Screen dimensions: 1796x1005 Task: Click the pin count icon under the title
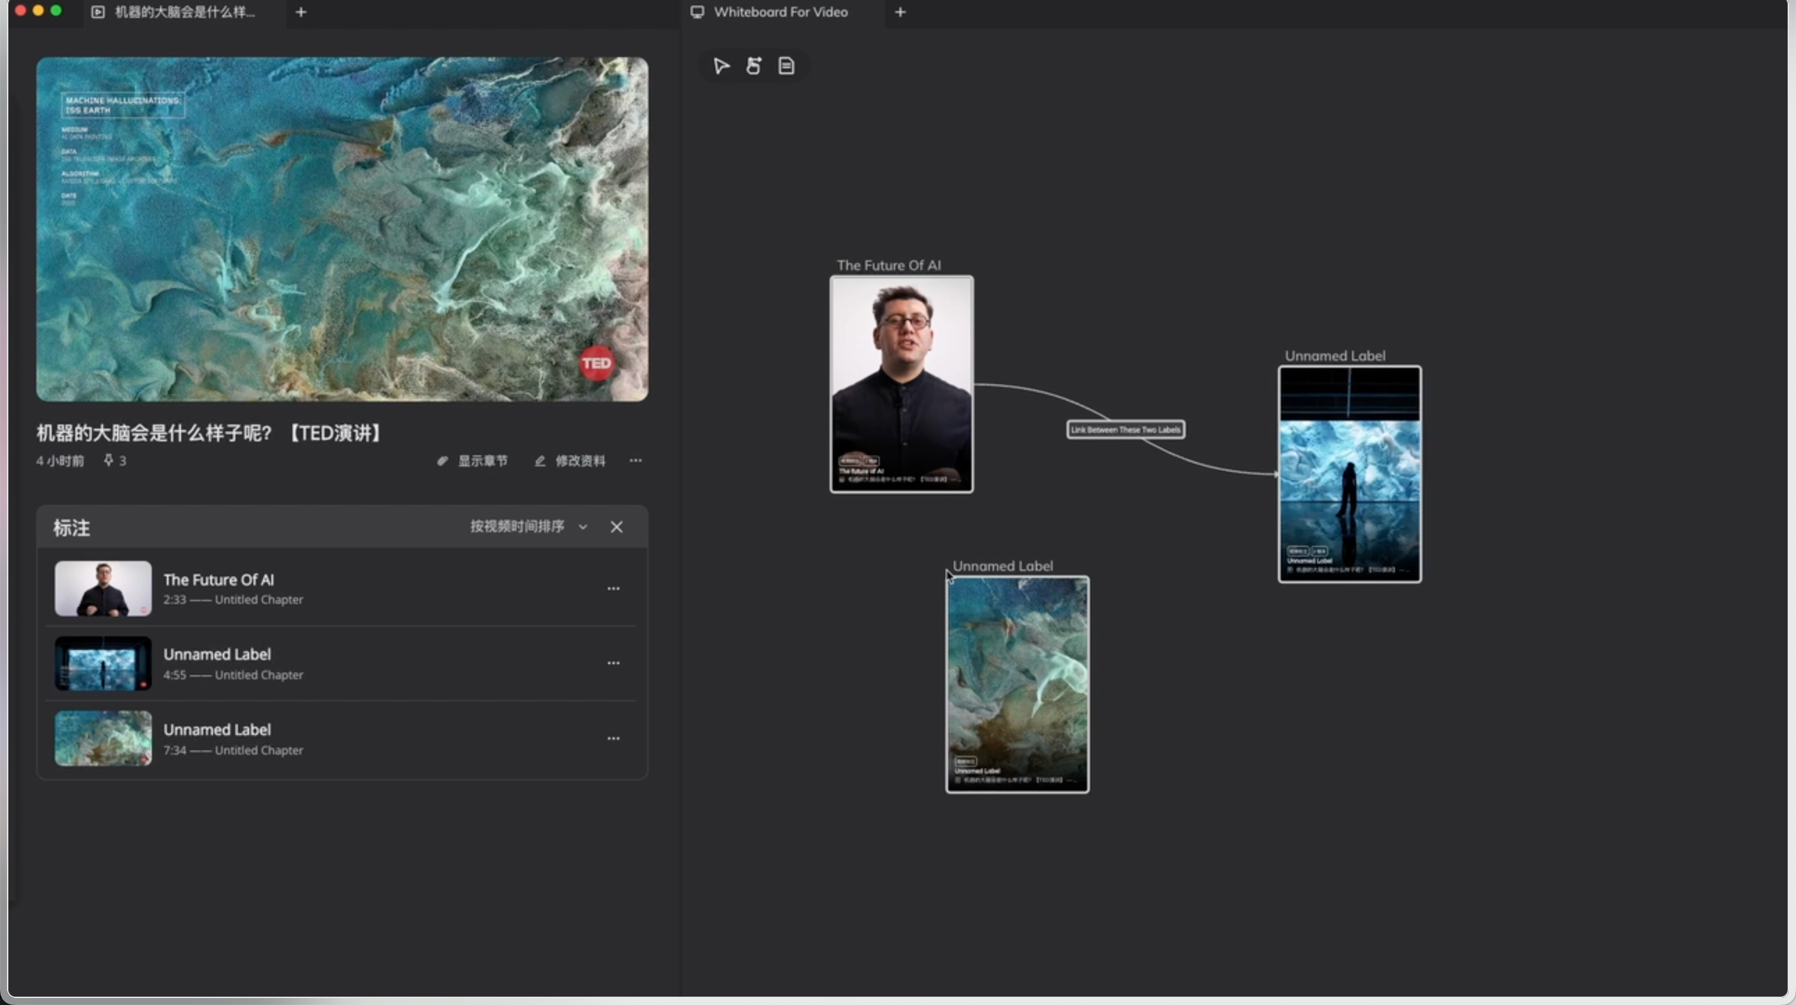coord(109,460)
